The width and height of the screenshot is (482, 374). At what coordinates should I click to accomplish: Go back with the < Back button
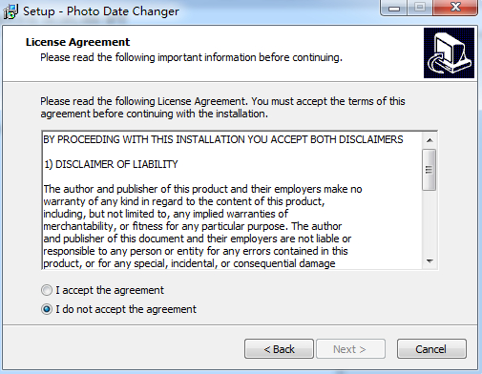pyautogui.click(x=279, y=349)
